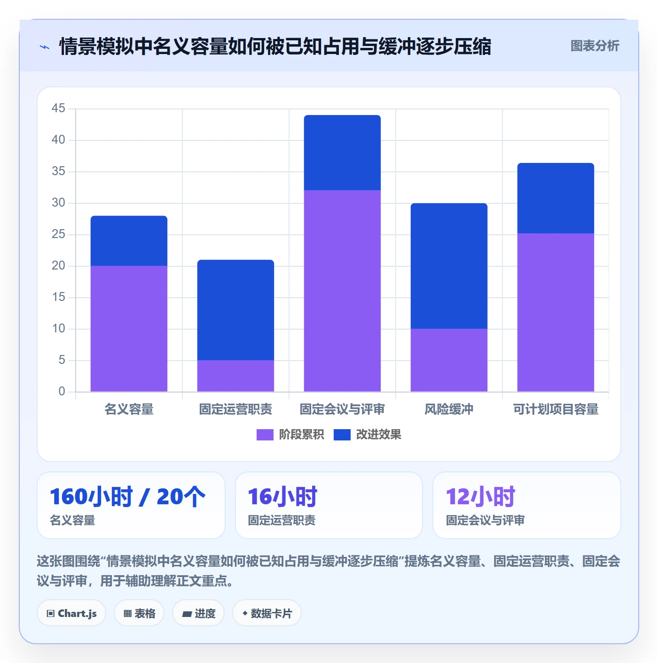
Task: Toggle the 改进效果 blue legend swatch
Action: 342,435
